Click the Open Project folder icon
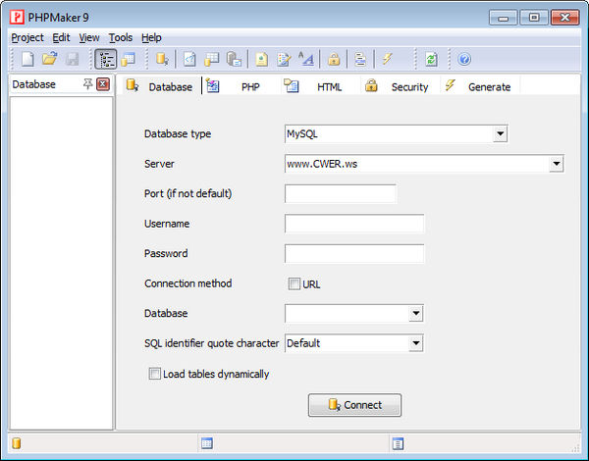The image size is (589, 461). click(x=49, y=60)
